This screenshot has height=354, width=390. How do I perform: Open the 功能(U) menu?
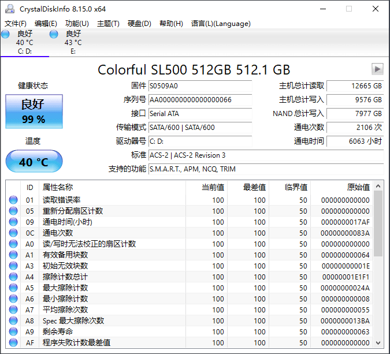[77, 24]
